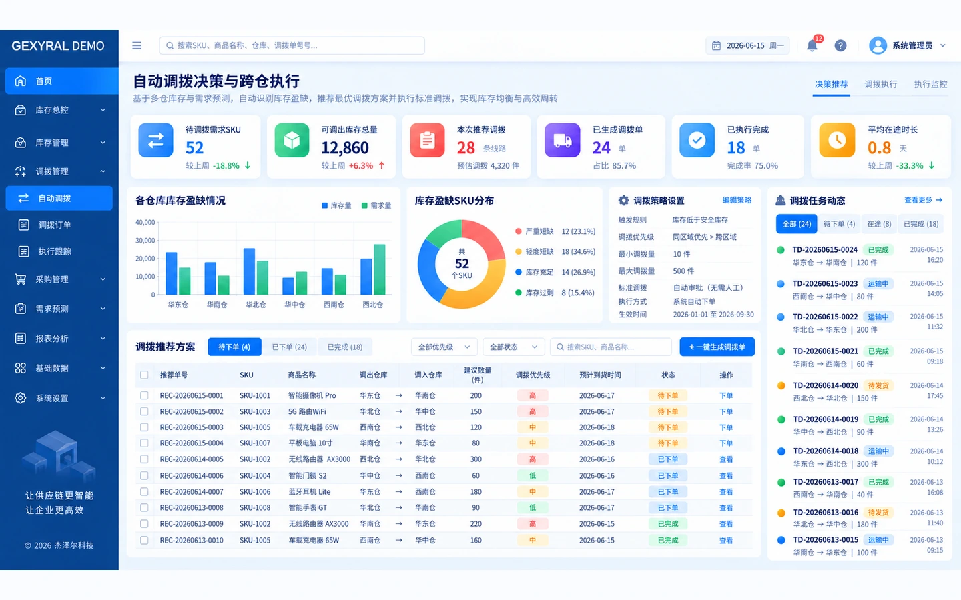Tick the checkbox for REC-20260613-0010
The image size is (961, 600).
[144, 541]
